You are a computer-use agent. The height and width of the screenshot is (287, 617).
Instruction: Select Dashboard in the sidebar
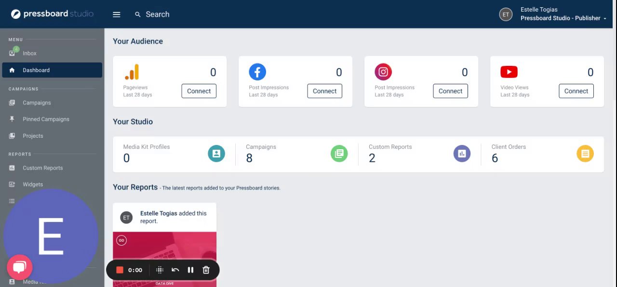click(x=52, y=70)
